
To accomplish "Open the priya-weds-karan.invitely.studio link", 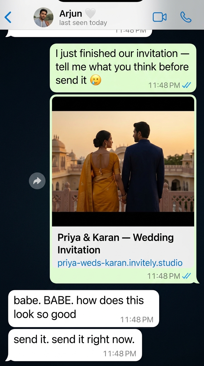I will (x=120, y=263).
